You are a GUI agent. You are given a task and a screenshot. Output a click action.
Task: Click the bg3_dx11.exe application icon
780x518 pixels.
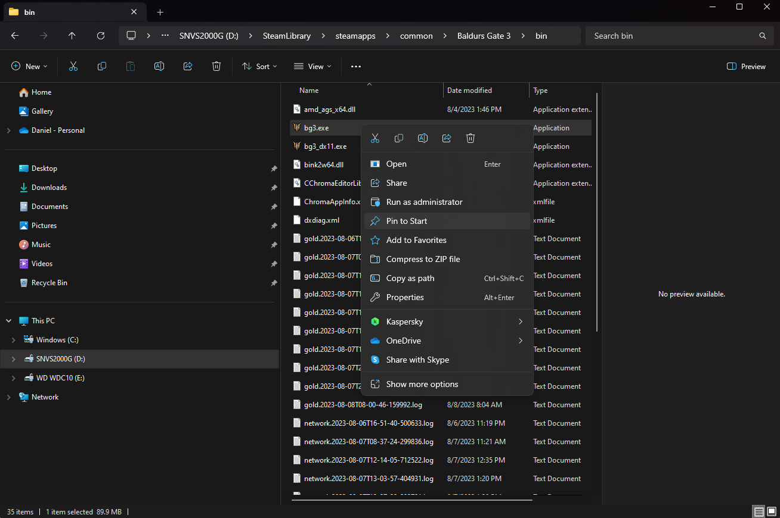point(297,146)
